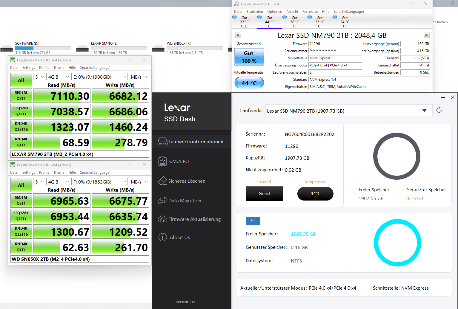Click the LEXAR SM790 2TB comment field

tap(80, 154)
